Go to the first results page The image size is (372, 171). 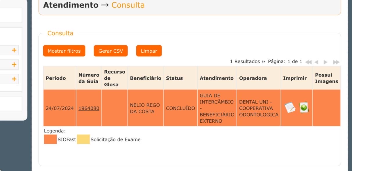308,62
